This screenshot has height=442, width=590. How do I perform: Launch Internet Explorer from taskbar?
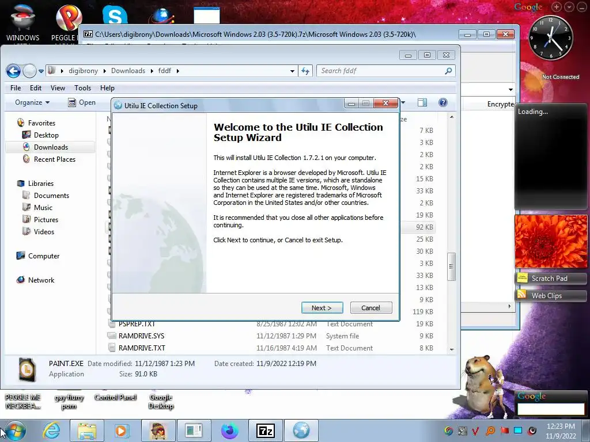(x=51, y=430)
